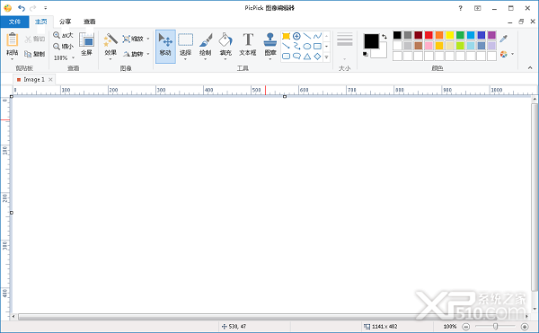Click the help question mark icon
The width and height of the screenshot is (539, 333).
click(461, 8)
